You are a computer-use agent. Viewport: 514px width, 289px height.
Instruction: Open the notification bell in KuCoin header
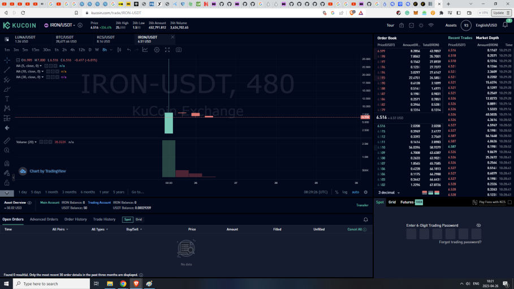(x=505, y=25)
